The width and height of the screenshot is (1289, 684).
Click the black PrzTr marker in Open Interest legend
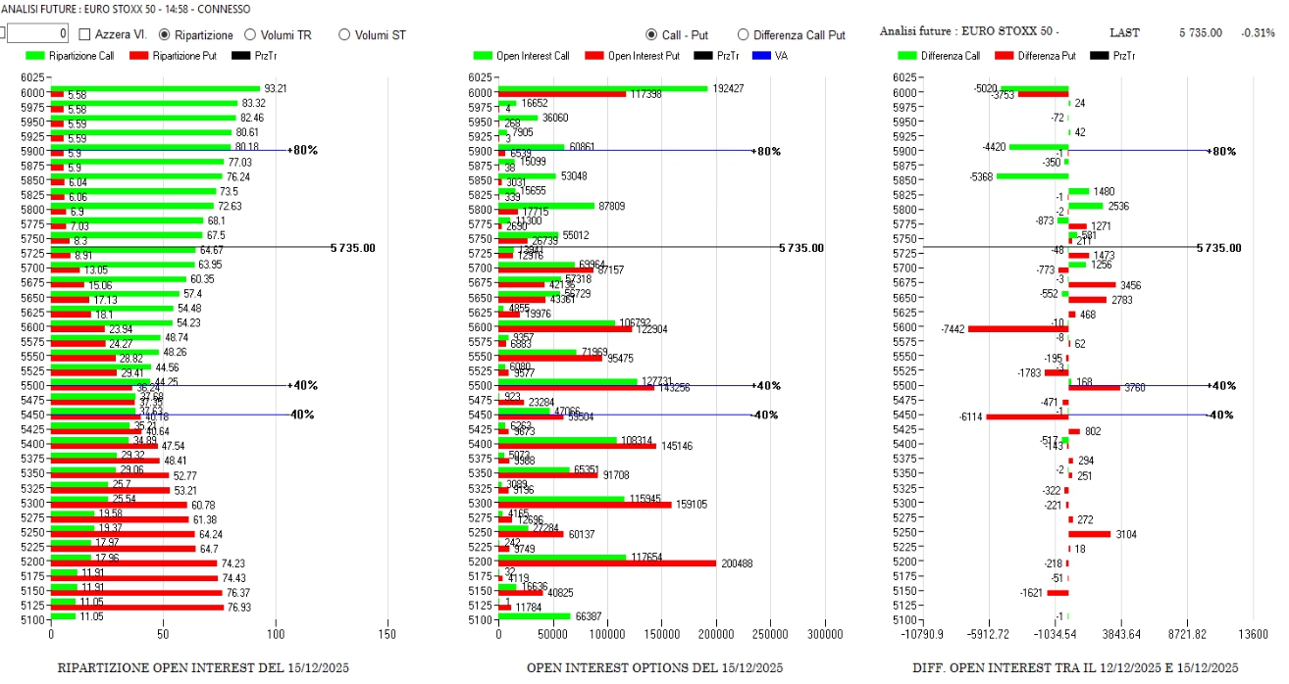[703, 56]
